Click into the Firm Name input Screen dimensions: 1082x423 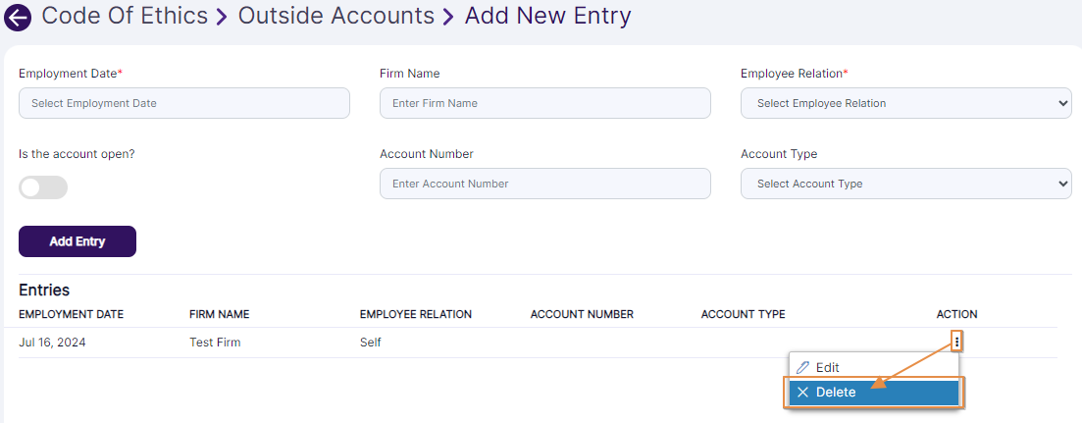point(544,103)
